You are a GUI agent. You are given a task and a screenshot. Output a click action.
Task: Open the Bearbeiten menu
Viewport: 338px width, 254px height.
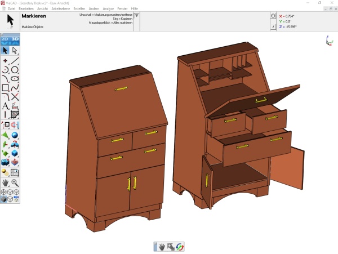[26, 8]
